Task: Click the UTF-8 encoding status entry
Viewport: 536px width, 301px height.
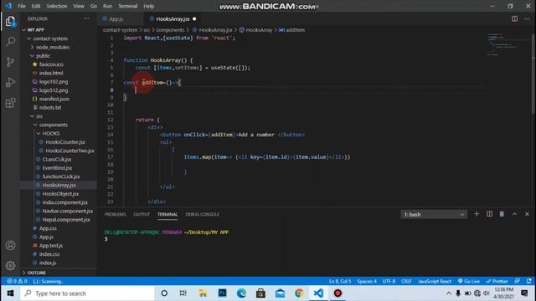Action: point(389,281)
